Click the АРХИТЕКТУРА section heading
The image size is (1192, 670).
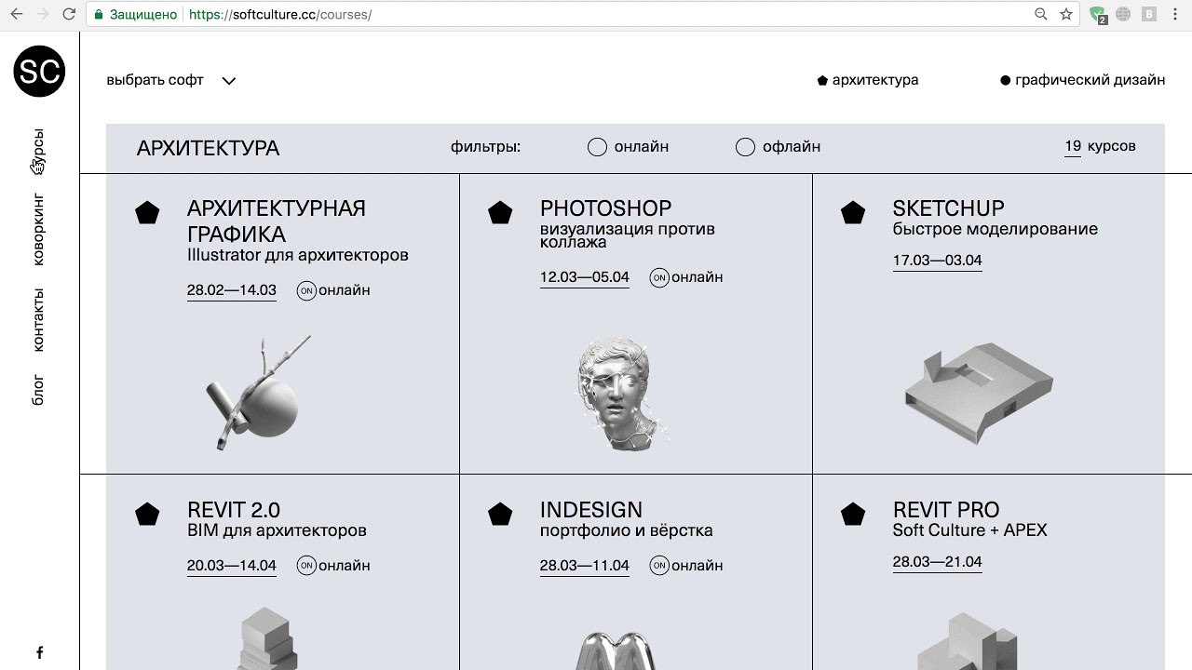(x=209, y=148)
